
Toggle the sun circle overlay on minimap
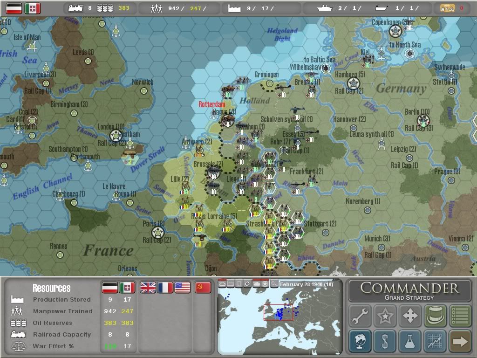[x=248, y=284]
